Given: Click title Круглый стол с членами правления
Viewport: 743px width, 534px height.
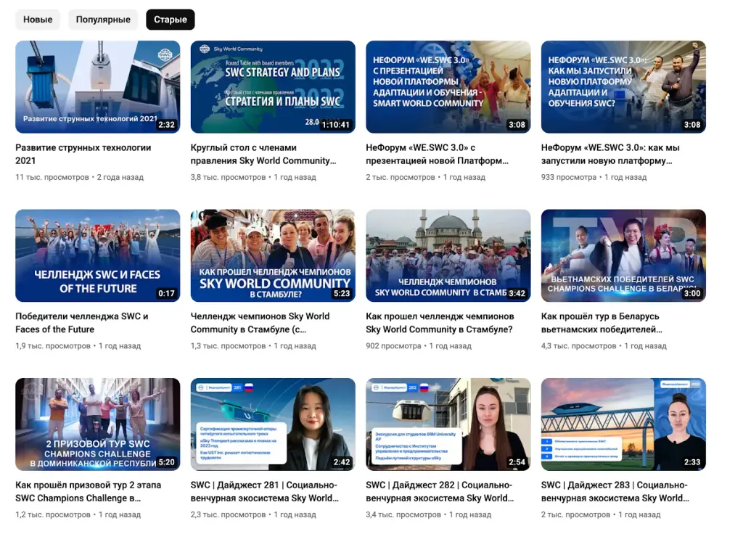Looking at the screenshot, I should (263, 154).
